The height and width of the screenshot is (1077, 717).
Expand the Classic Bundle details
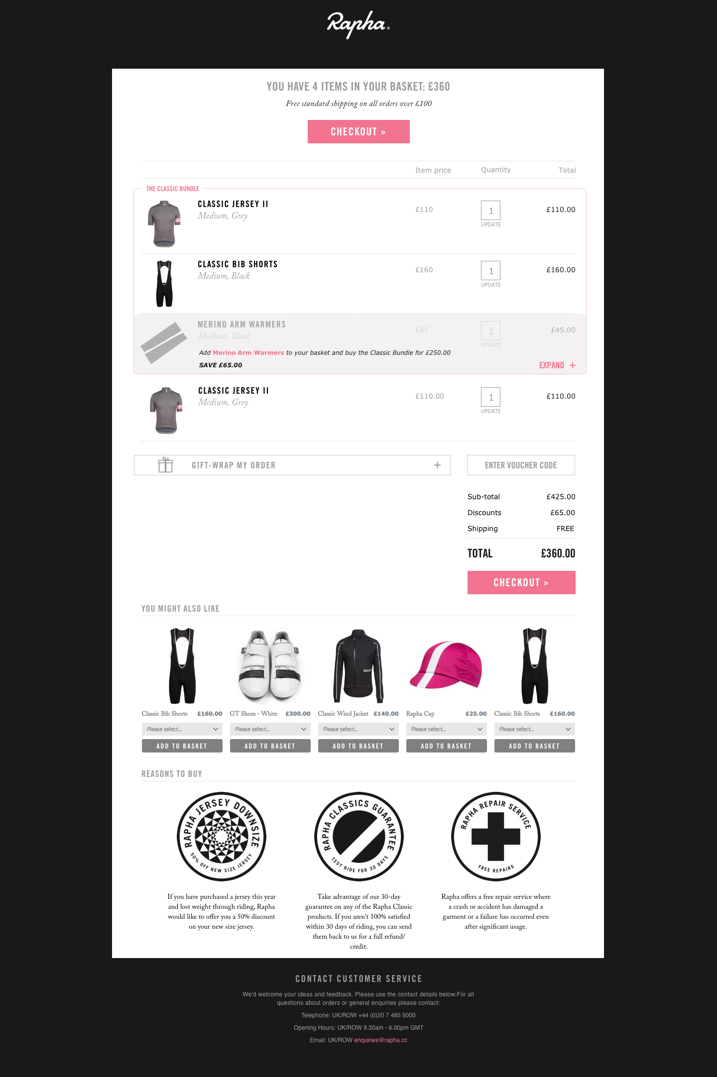557,365
